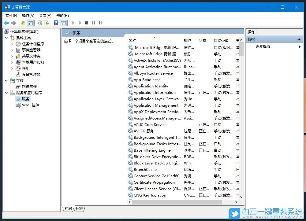306x221 pixels.
Task: Click the forward navigation arrow
Action: (13, 23)
